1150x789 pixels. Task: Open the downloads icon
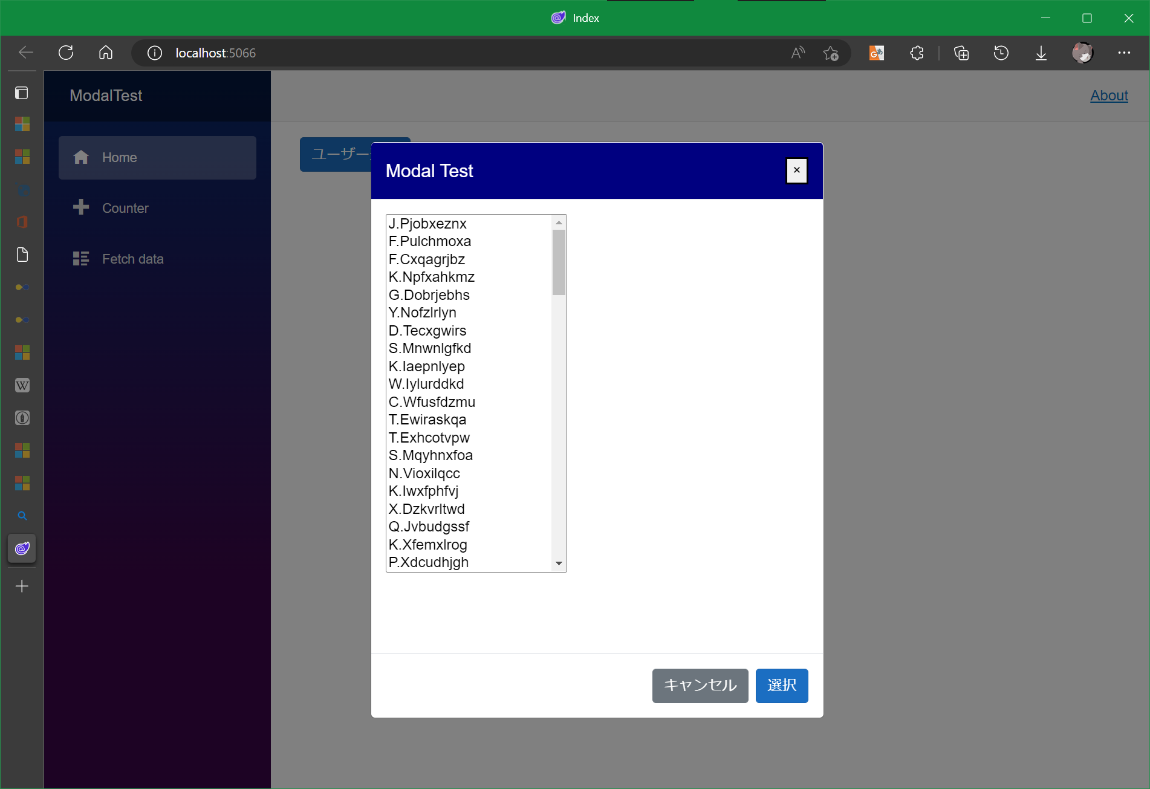pos(1041,53)
